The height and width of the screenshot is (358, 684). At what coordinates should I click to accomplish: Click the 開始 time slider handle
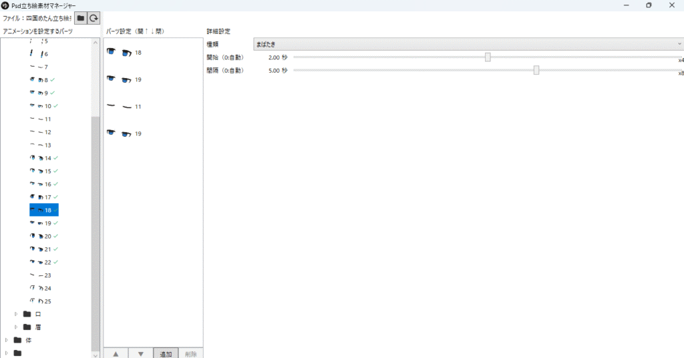tap(488, 57)
